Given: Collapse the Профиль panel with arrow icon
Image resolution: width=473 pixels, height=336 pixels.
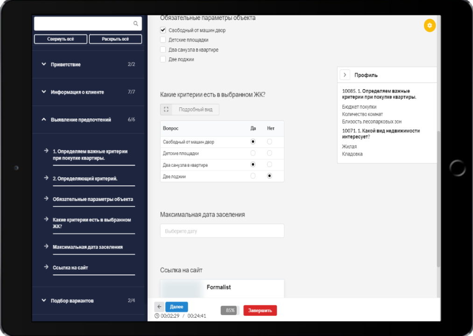Looking at the screenshot, I should click(x=345, y=75).
